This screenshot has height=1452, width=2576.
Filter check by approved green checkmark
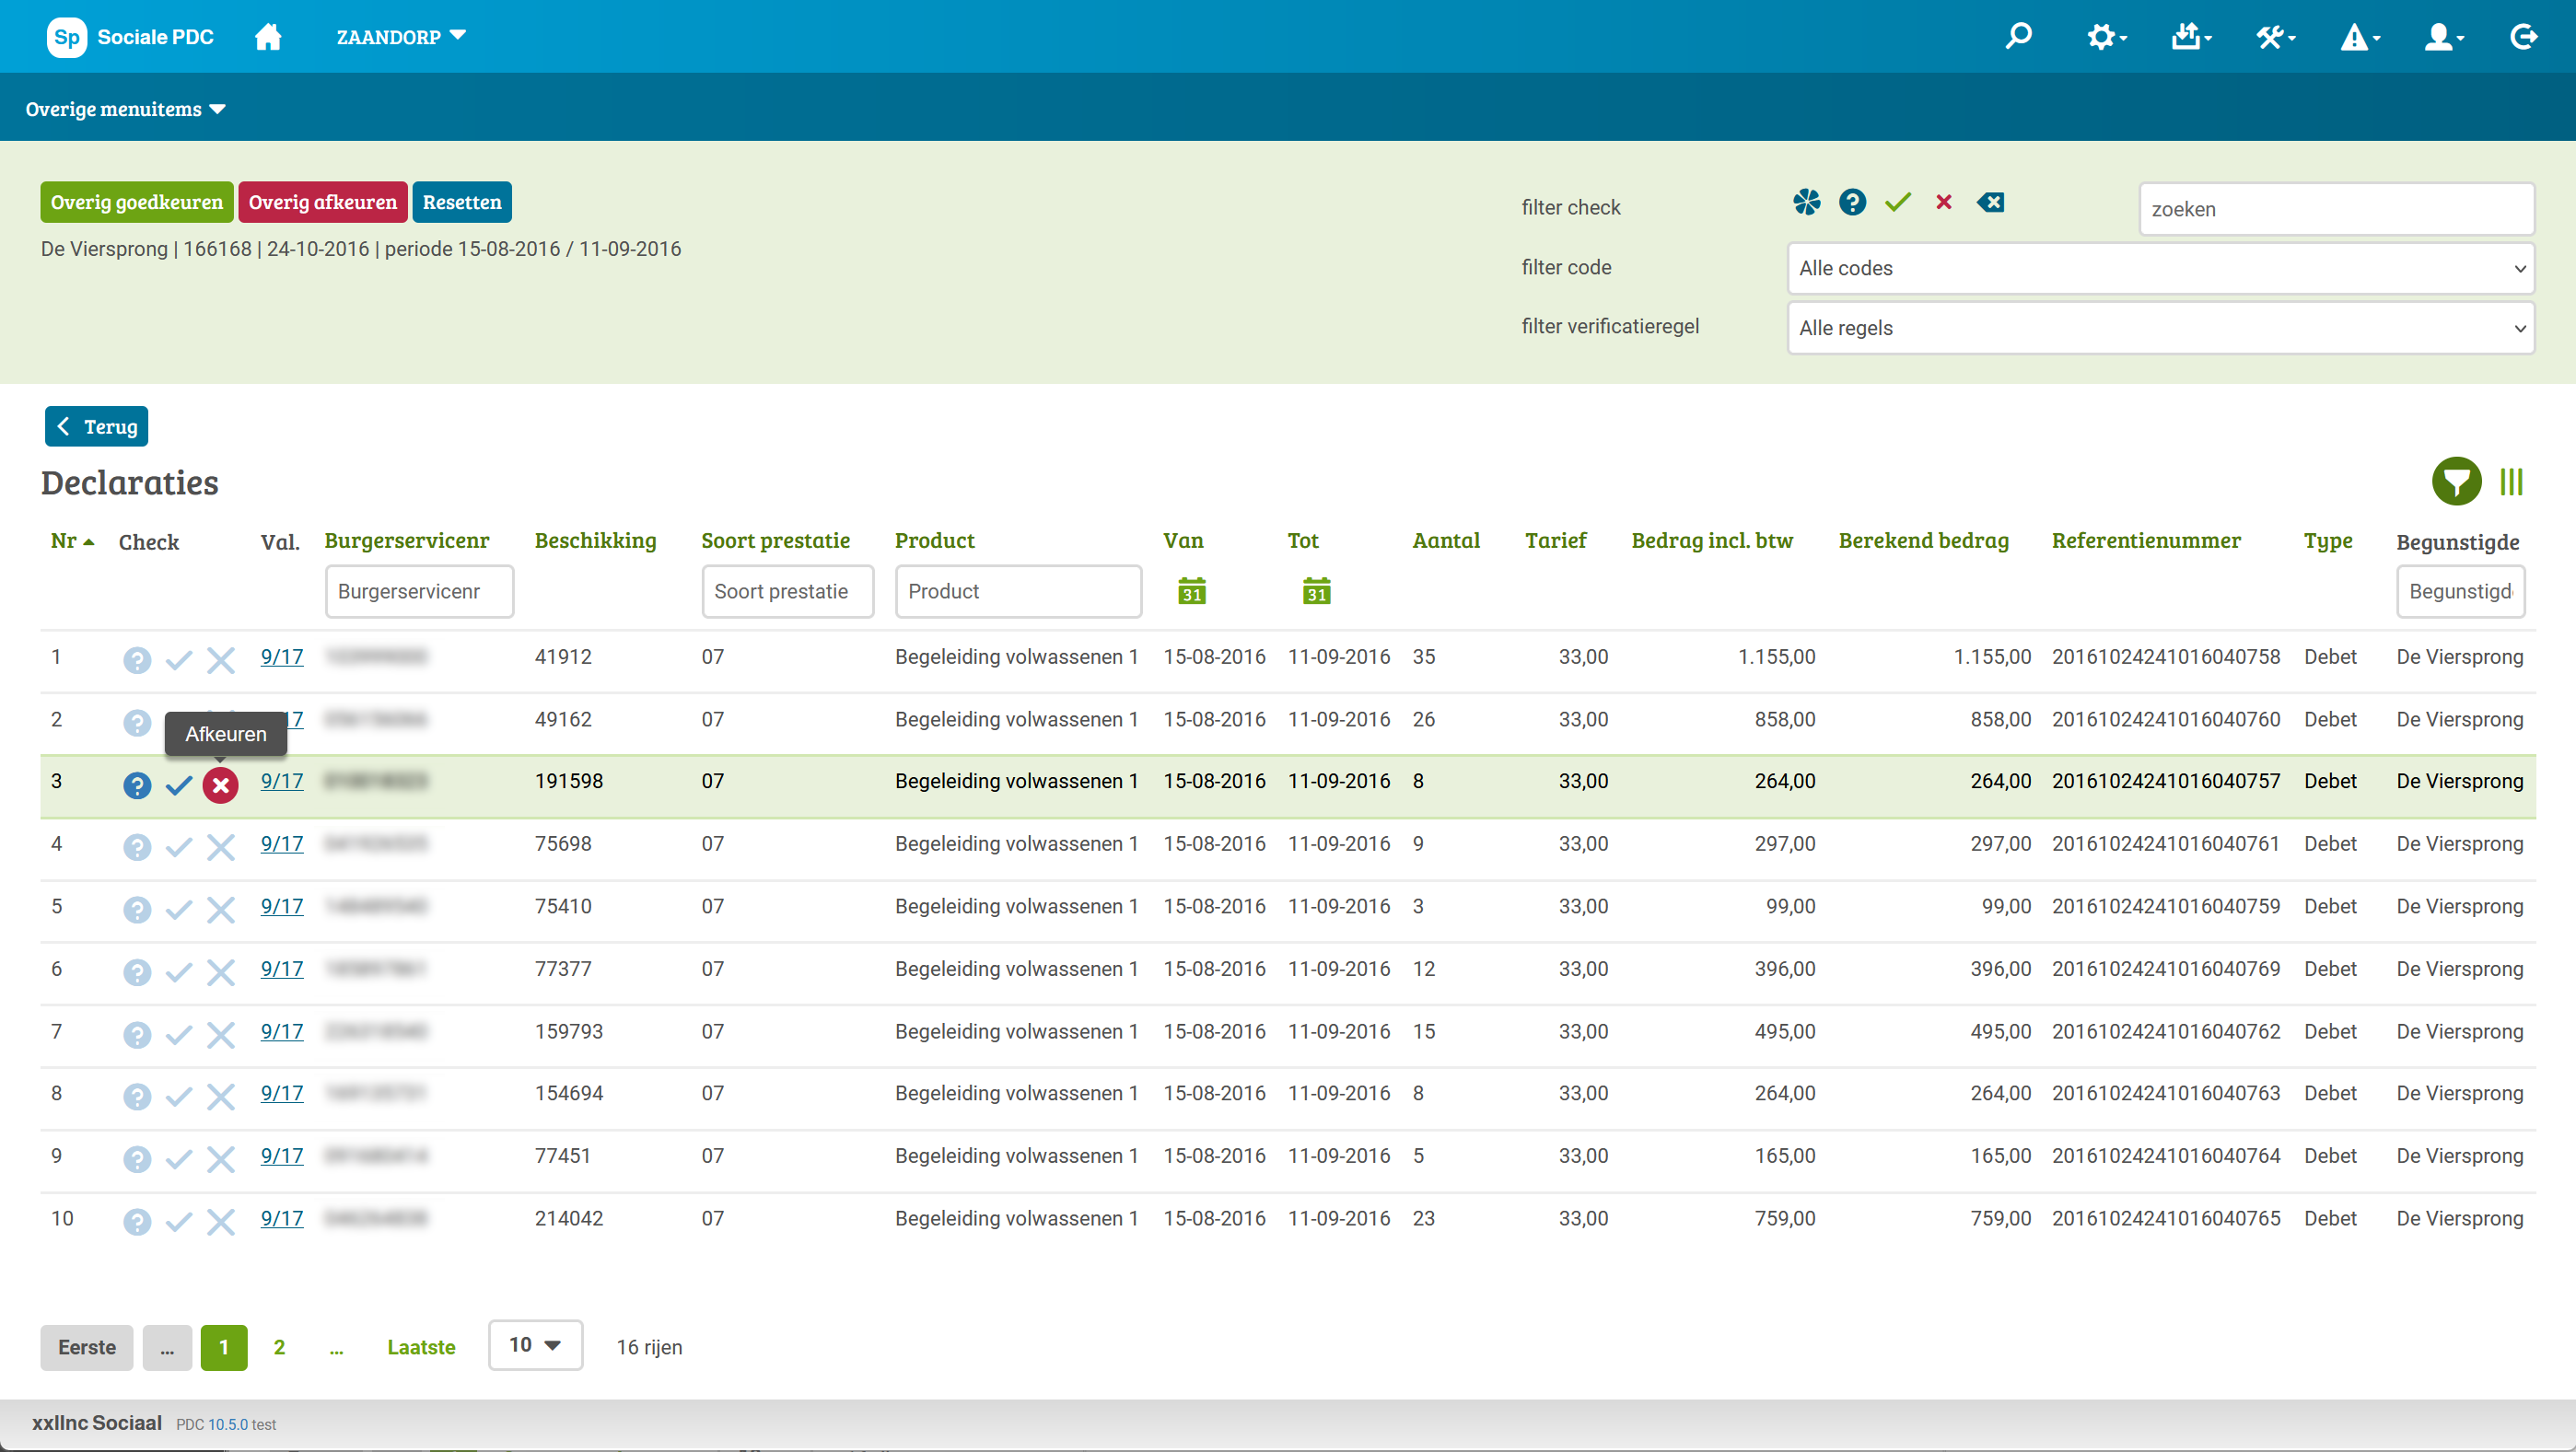[1898, 203]
